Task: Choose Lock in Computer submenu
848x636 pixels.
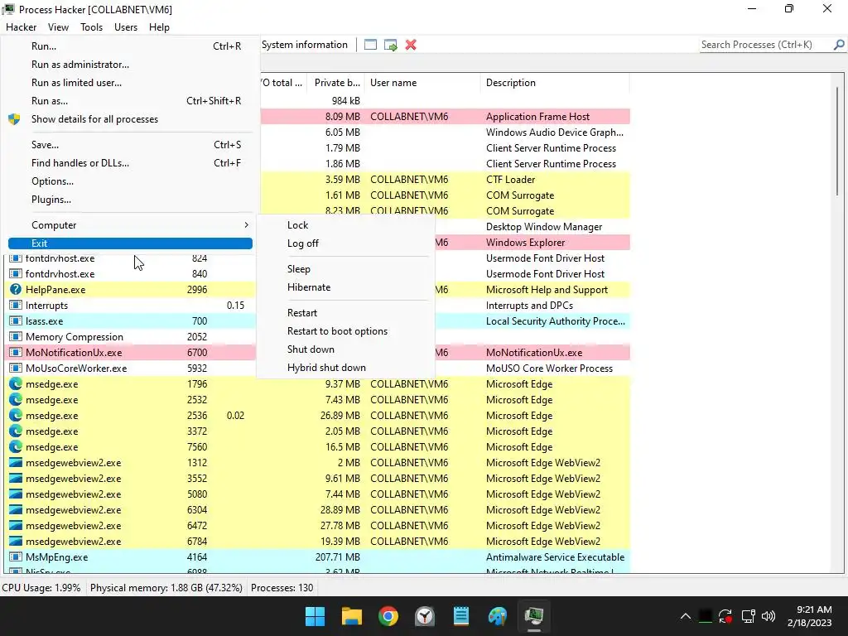Action: coord(345,225)
